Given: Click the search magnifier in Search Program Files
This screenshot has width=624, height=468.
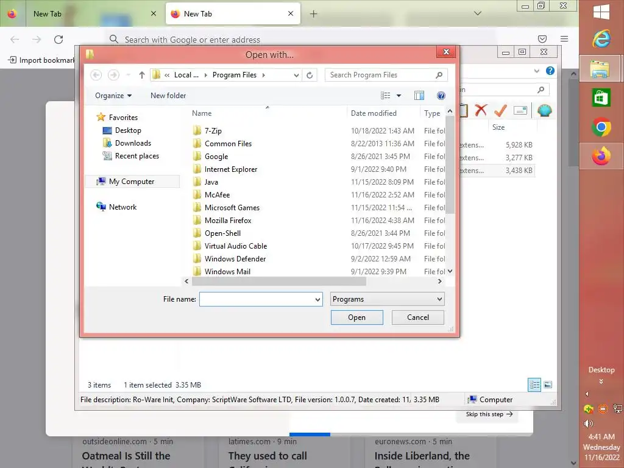Looking at the screenshot, I should pos(439,75).
